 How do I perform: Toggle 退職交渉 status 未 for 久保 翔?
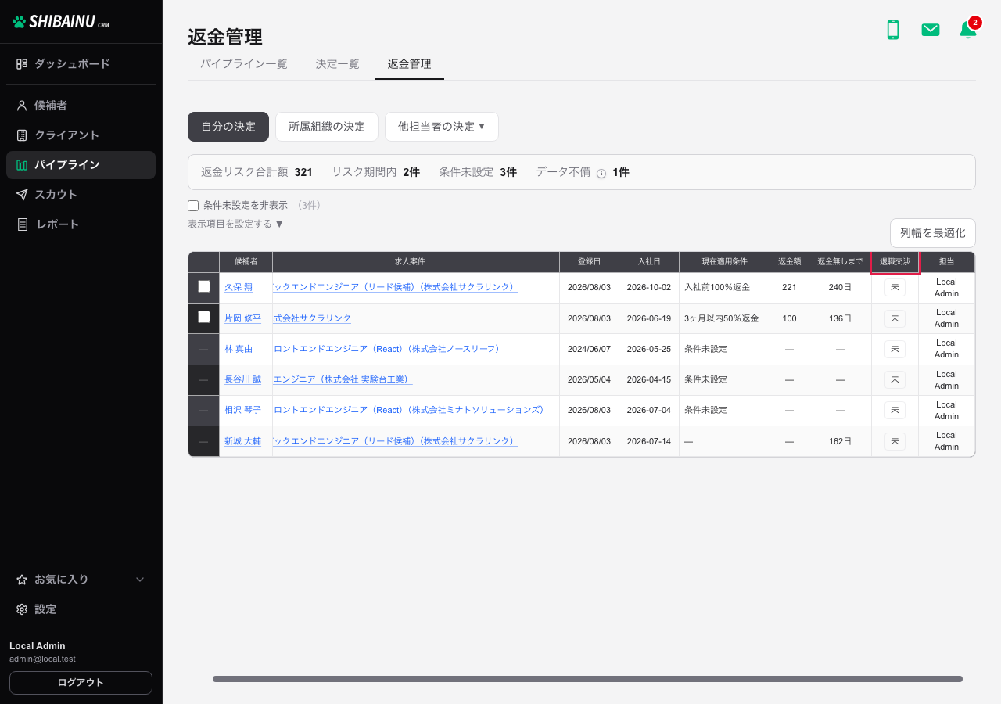pos(895,288)
